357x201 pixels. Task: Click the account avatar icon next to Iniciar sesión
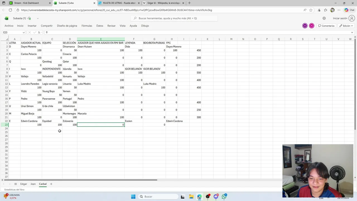click(x=352, y=18)
